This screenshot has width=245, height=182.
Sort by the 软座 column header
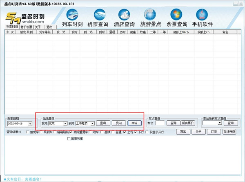143,32
